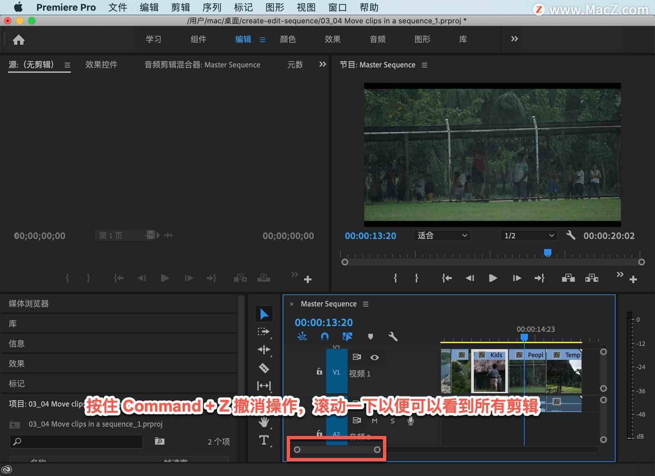This screenshot has width=655, height=476.
Task: Select the Selection tool arrow
Action: (x=264, y=314)
